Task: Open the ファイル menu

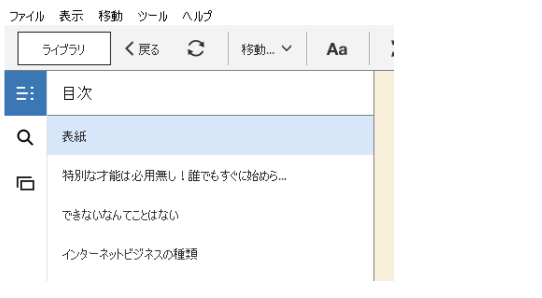Action: [27, 16]
